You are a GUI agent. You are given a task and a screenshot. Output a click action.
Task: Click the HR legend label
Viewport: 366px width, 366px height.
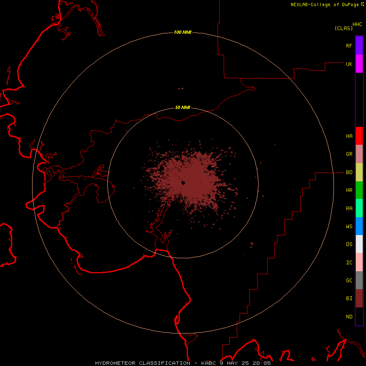pyautogui.click(x=349, y=190)
